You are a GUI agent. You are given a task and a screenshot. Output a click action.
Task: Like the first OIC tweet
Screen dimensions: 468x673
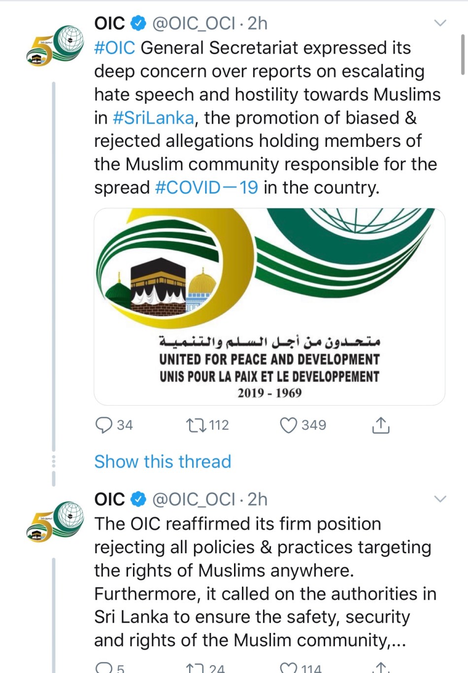(x=288, y=425)
